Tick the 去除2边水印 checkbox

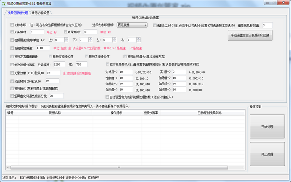(x=155, y=25)
